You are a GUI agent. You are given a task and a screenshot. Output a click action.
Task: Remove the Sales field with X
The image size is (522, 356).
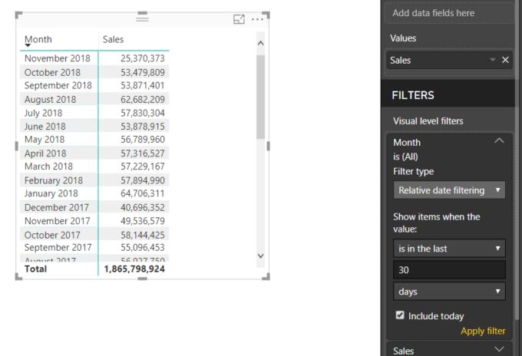pos(505,60)
